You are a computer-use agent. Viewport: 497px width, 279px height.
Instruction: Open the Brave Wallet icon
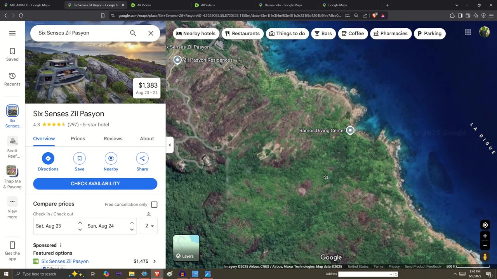click(468, 15)
